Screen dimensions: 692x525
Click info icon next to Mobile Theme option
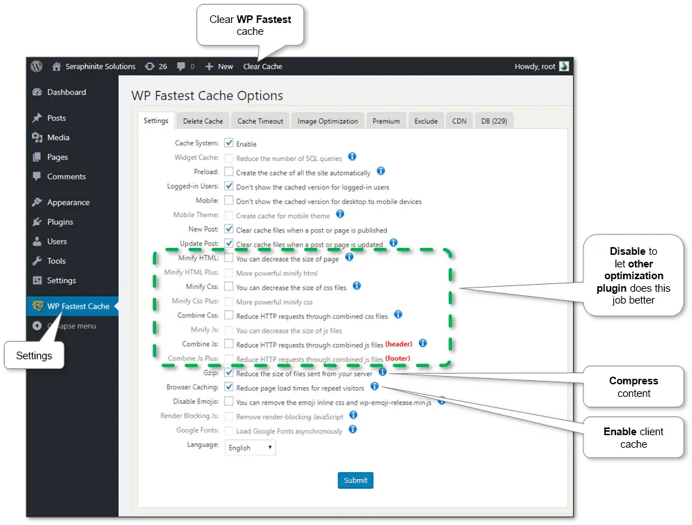[340, 214]
